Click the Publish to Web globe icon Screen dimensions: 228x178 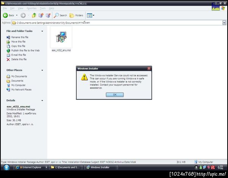(8, 50)
